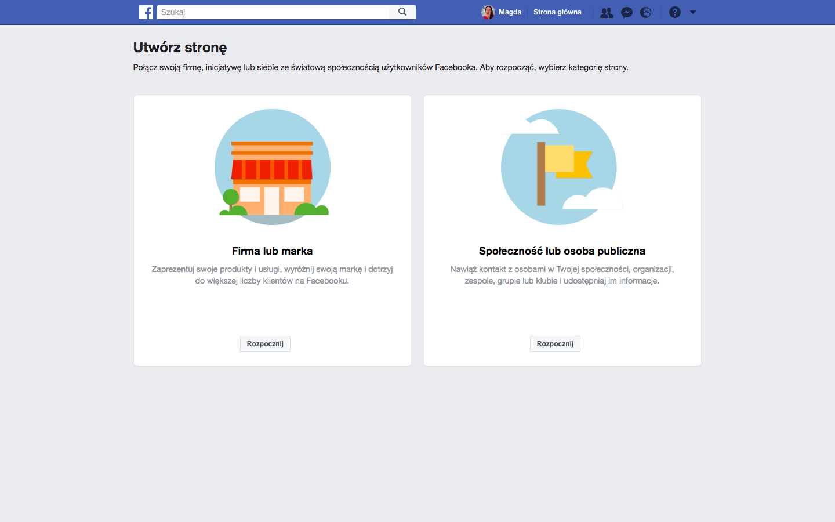Click the storefront illustration
Image resolution: width=835 pixels, height=522 pixels.
273,167
